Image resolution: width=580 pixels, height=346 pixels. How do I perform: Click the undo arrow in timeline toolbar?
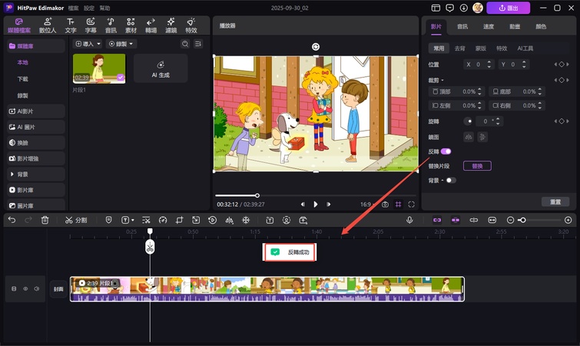12,220
